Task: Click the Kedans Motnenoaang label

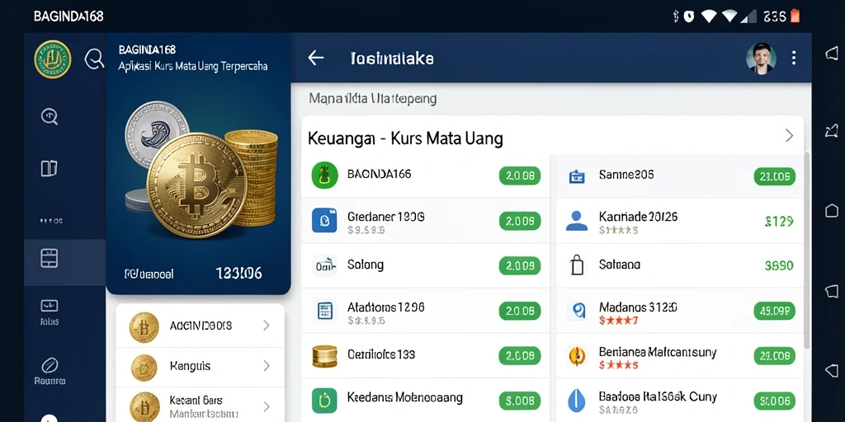Action: coord(404,398)
